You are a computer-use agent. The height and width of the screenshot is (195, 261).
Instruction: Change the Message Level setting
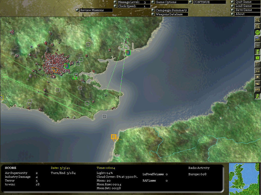coord(134,2)
